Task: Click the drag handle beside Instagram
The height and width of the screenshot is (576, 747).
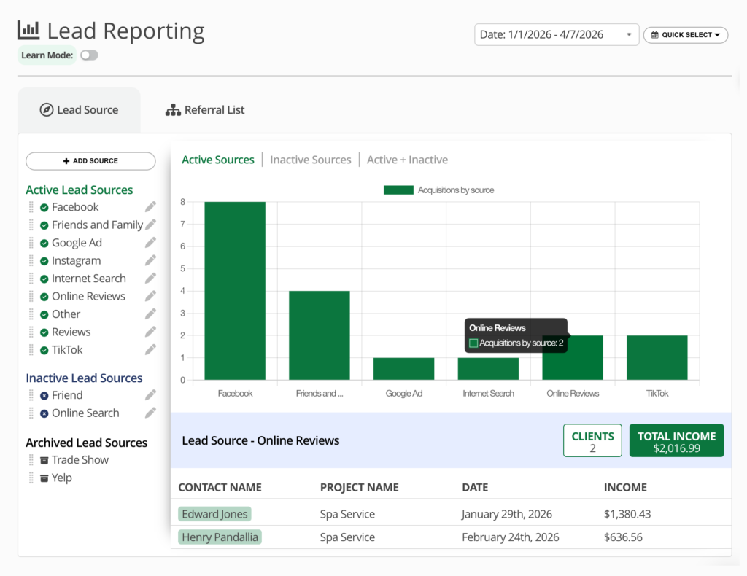Action: tap(31, 261)
